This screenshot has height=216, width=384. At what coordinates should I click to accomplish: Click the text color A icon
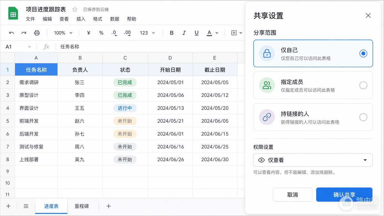coord(209,33)
